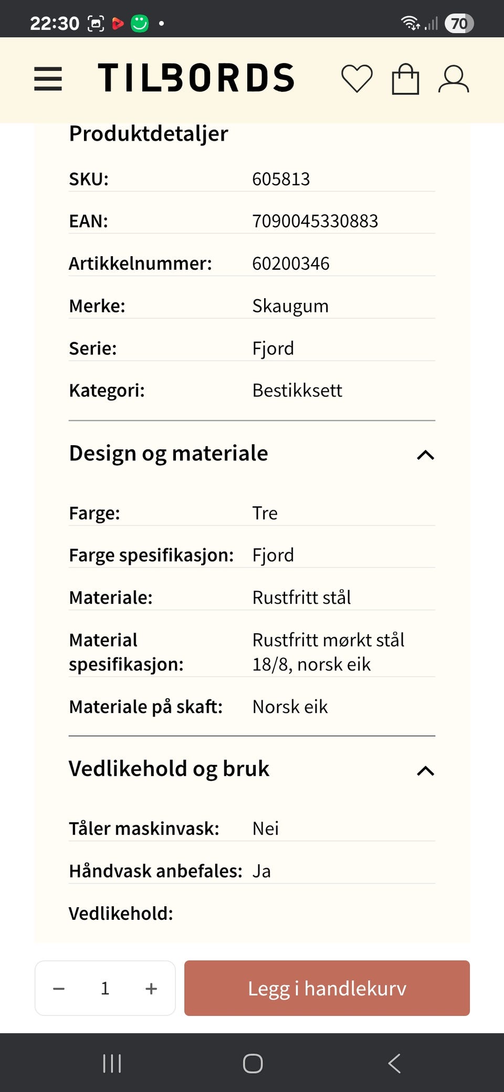Open the hamburger navigation menu

pos(48,79)
